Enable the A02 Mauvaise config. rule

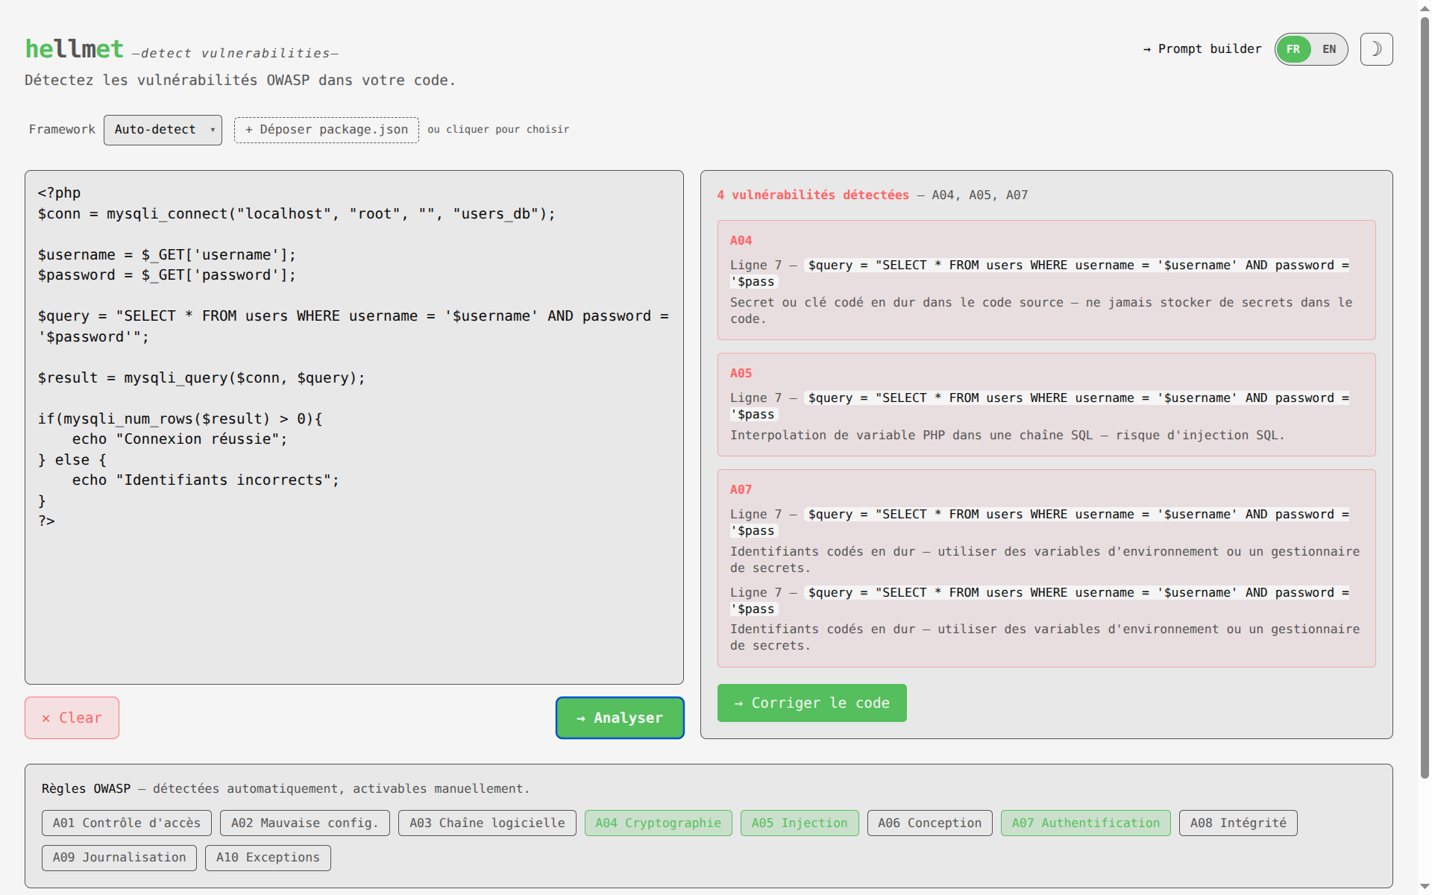click(304, 823)
